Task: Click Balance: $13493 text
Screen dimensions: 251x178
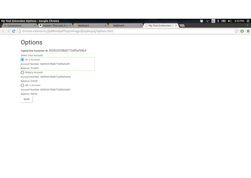Action: 30,68
